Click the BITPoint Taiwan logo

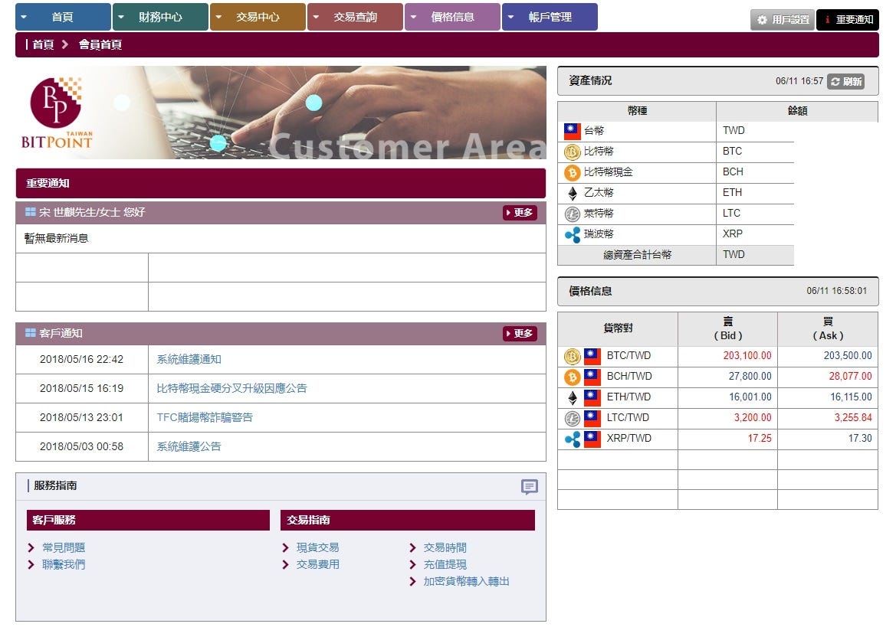[x=57, y=113]
